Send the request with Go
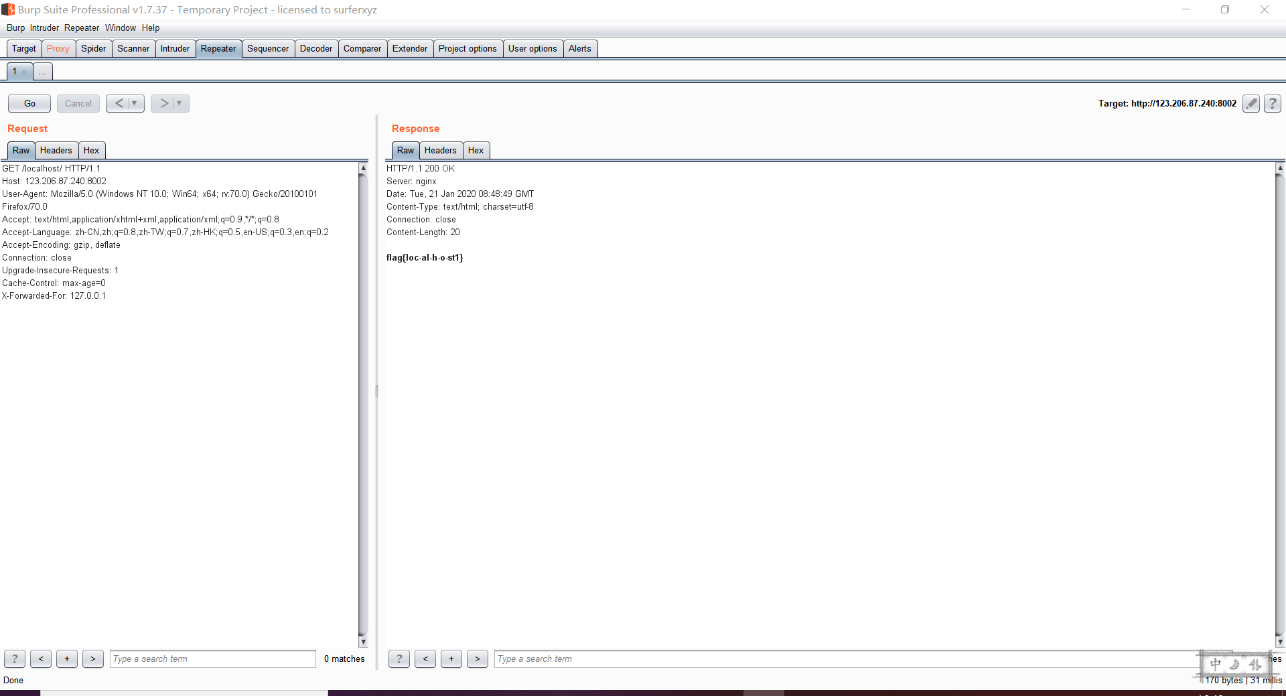Viewport: 1286px width, 696px height. (29, 103)
